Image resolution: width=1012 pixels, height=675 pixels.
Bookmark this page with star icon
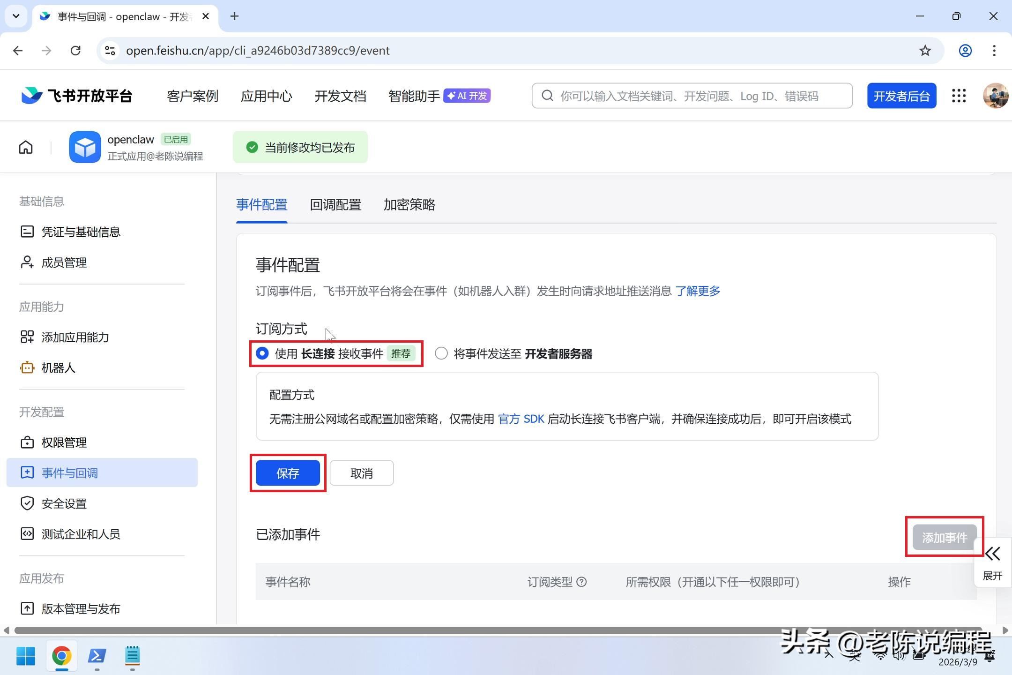[x=925, y=51]
